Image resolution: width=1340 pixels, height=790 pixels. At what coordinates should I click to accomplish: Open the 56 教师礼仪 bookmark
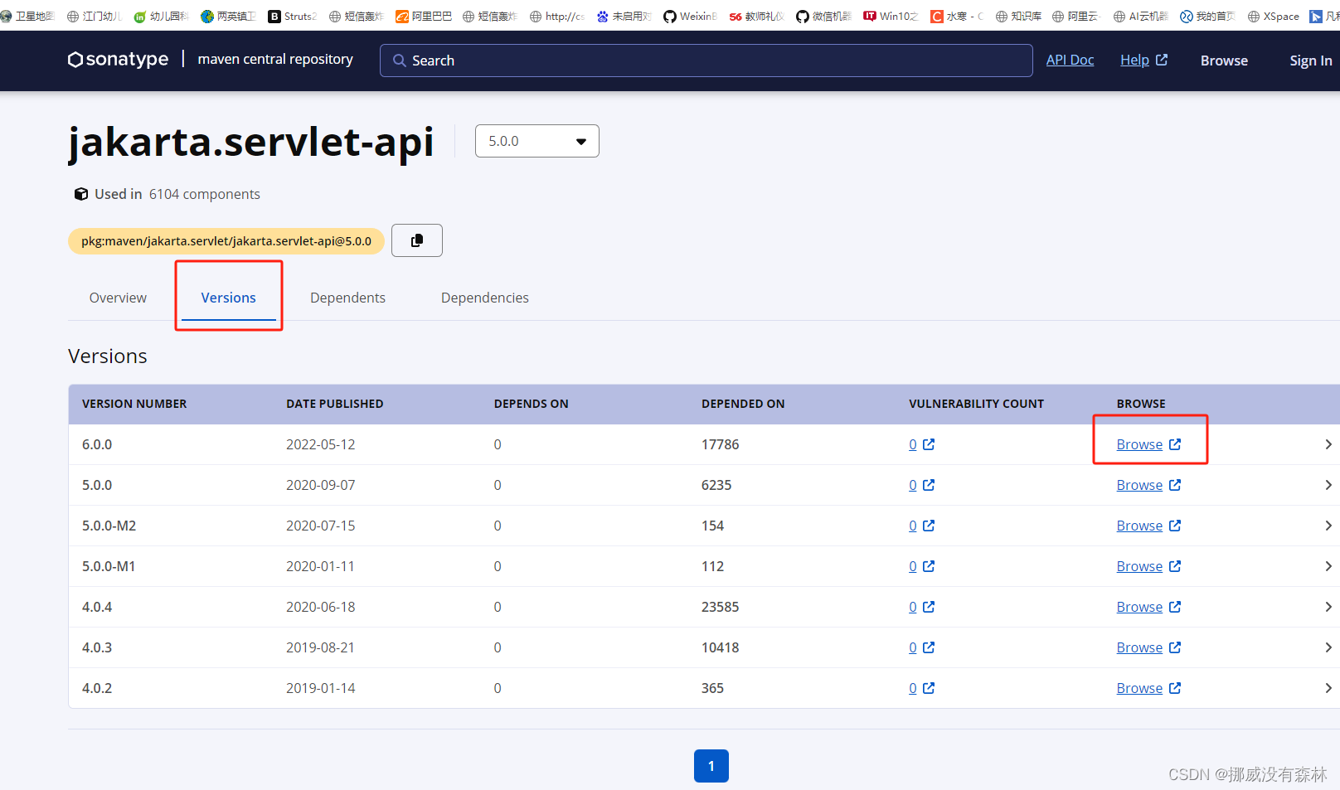(x=756, y=16)
